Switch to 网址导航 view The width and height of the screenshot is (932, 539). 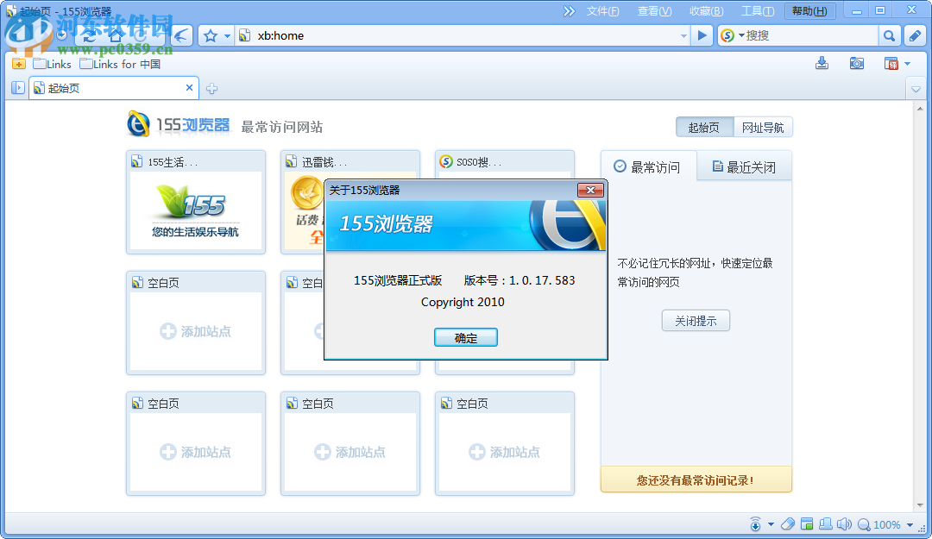[763, 127]
